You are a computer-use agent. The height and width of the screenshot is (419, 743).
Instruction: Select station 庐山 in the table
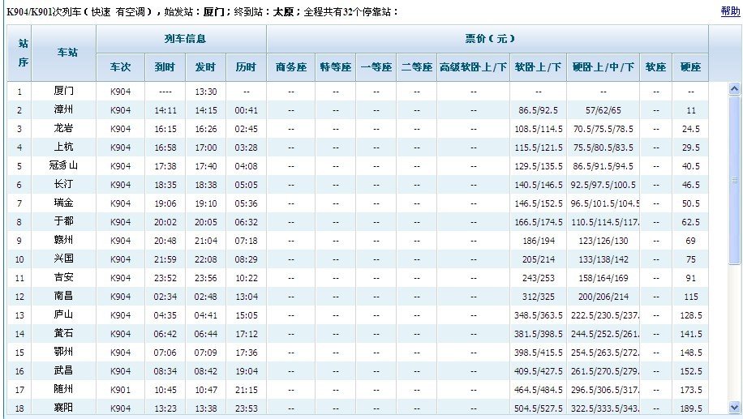point(63,314)
